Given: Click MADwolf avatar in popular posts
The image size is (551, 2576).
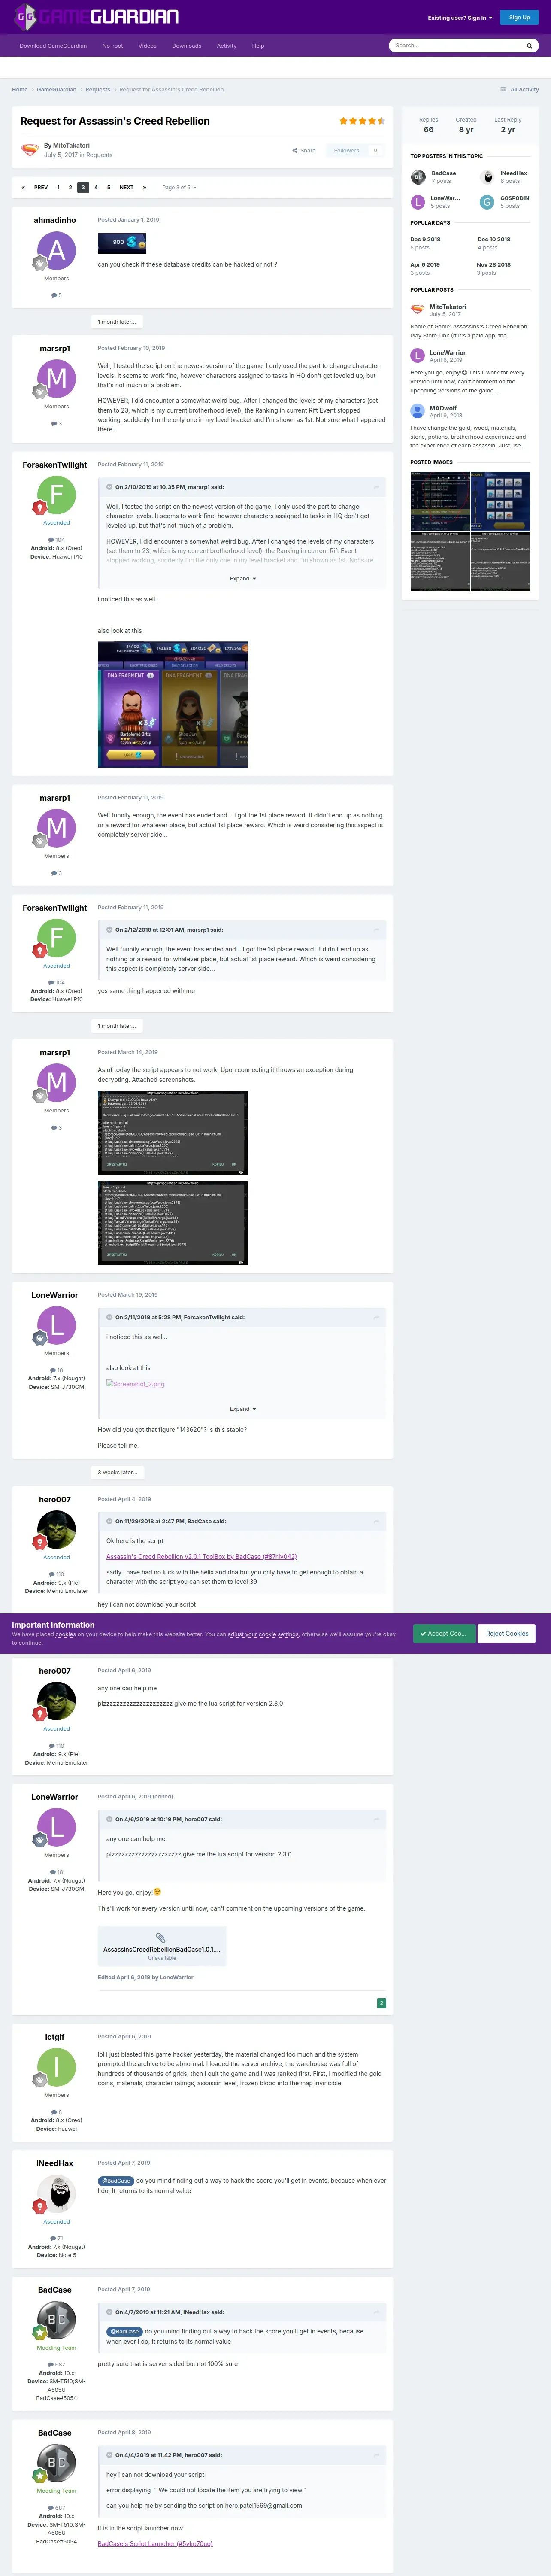Looking at the screenshot, I should tap(418, 411).
